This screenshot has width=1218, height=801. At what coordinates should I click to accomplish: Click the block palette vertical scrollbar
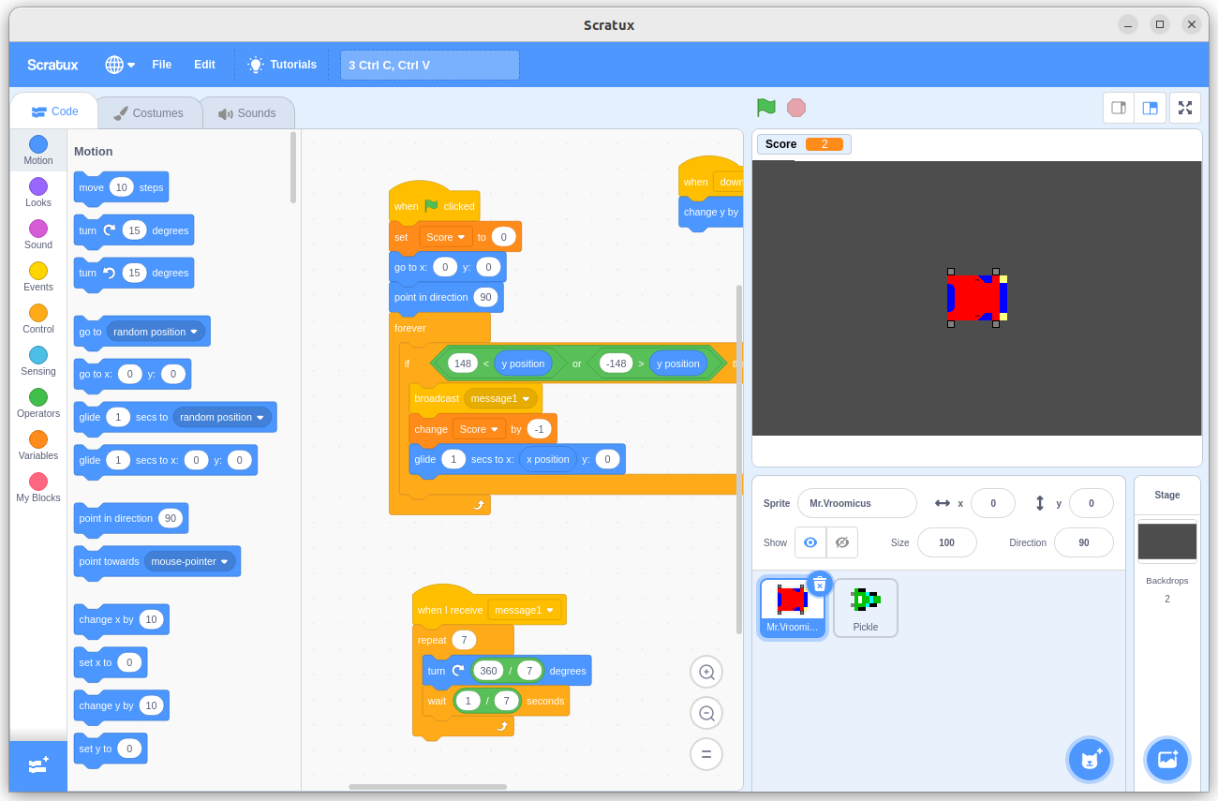coord(293,168)
